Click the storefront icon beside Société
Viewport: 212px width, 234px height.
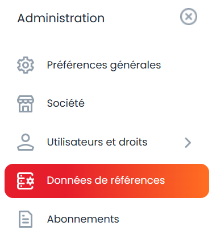point(26,104)
